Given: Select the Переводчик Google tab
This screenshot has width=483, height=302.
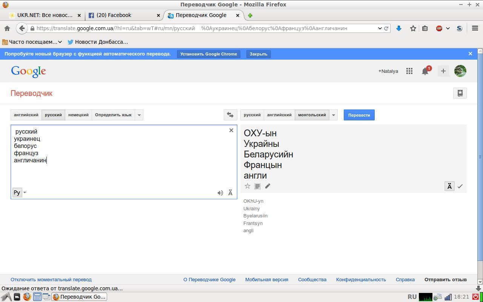Looking at the screenshot, I should 201,15.
